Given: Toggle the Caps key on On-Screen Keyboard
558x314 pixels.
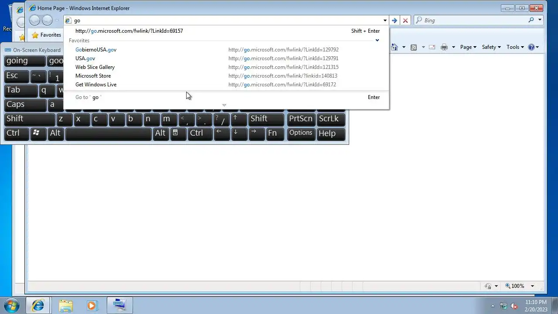Looking at the screenshot, I should point(25,105).
